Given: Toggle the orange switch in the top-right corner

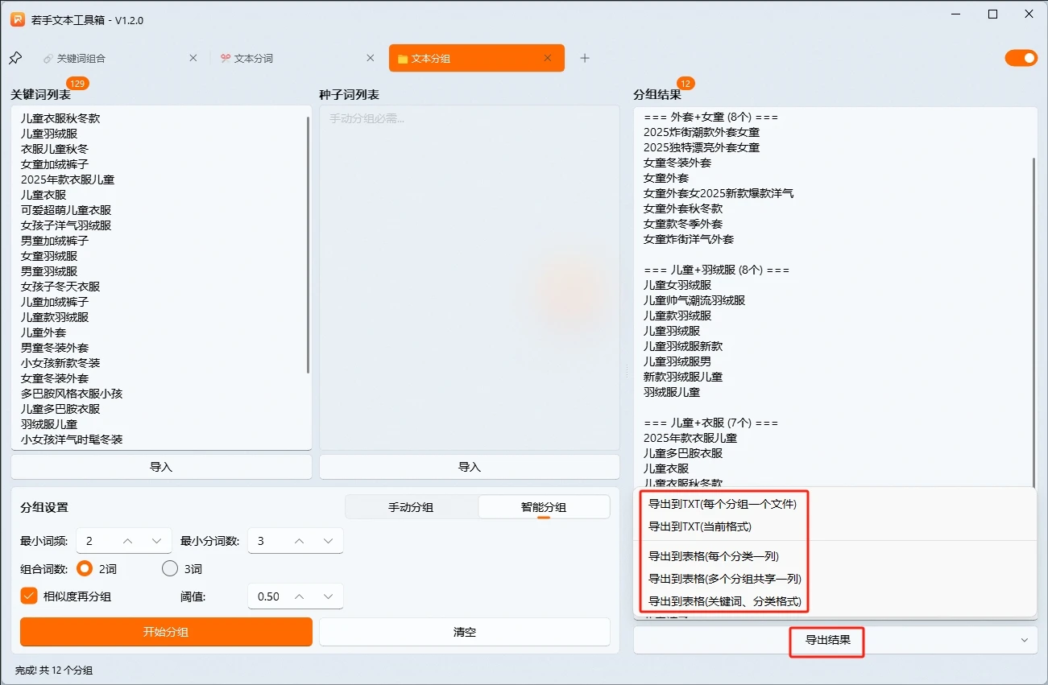Looking at the screenshot, I should click(1021, 58).
